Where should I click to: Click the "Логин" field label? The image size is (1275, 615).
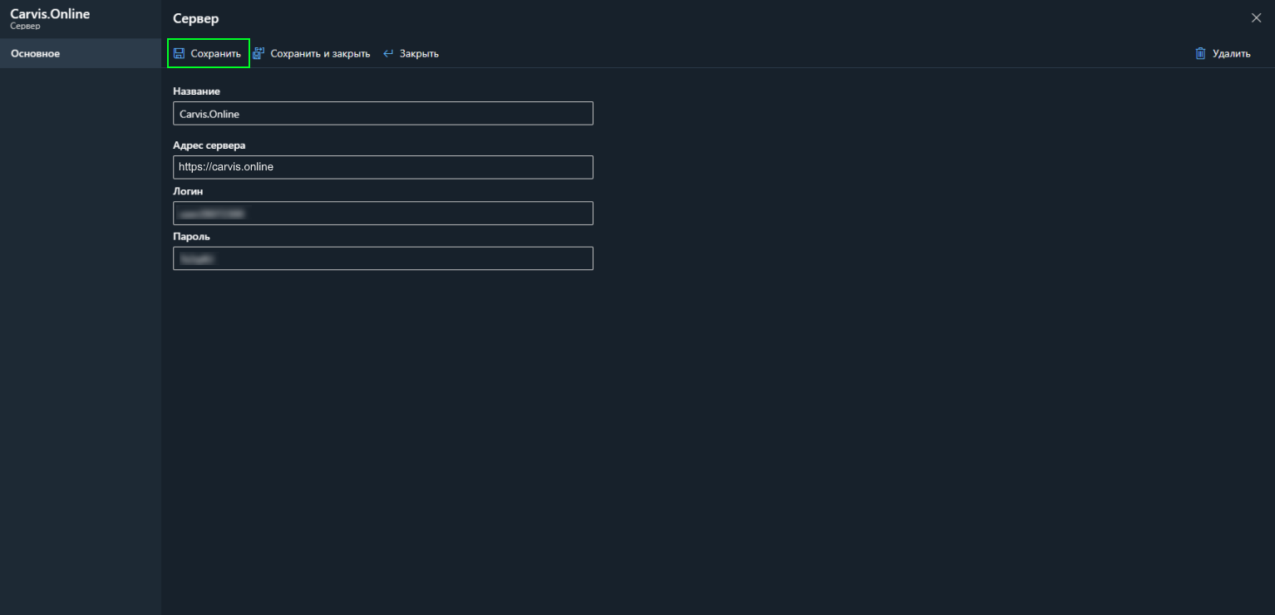[x=188, y=191]
